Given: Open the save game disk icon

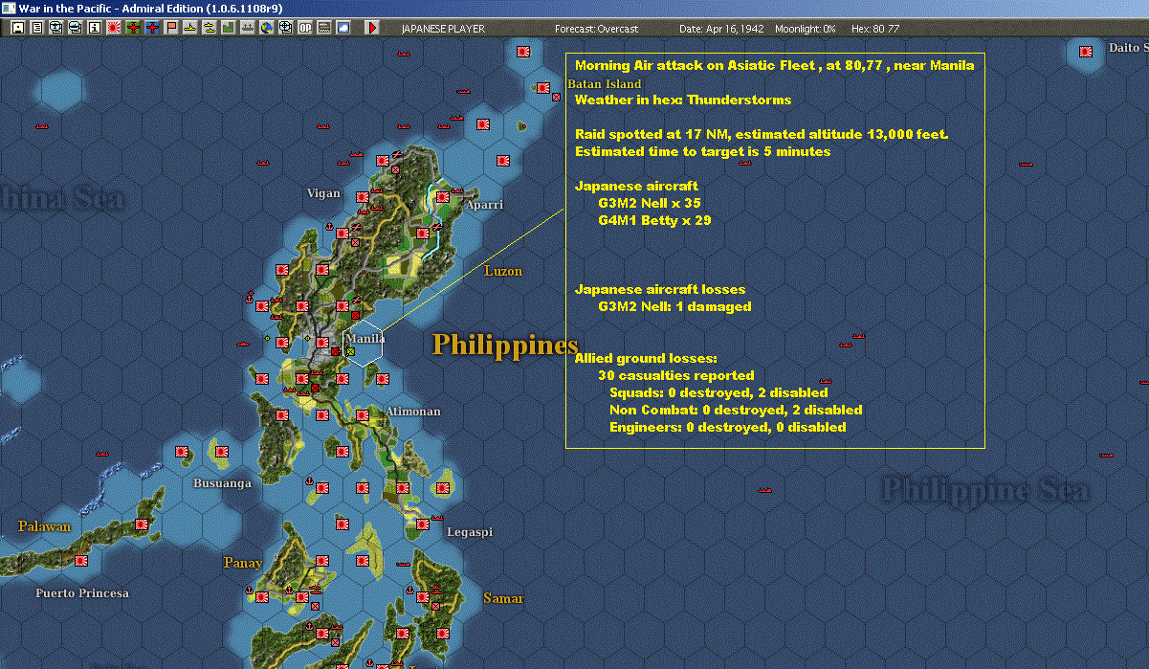Looking at the screenshot, I should (17, 28).
